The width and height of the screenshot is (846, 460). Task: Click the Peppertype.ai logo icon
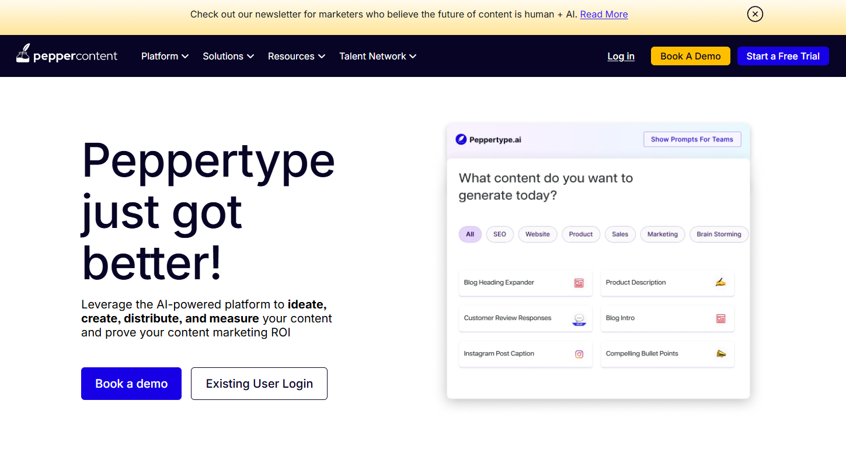click(461, 139)
